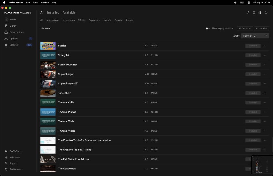Open Subscriptions in the sidebar

[16, 32]
